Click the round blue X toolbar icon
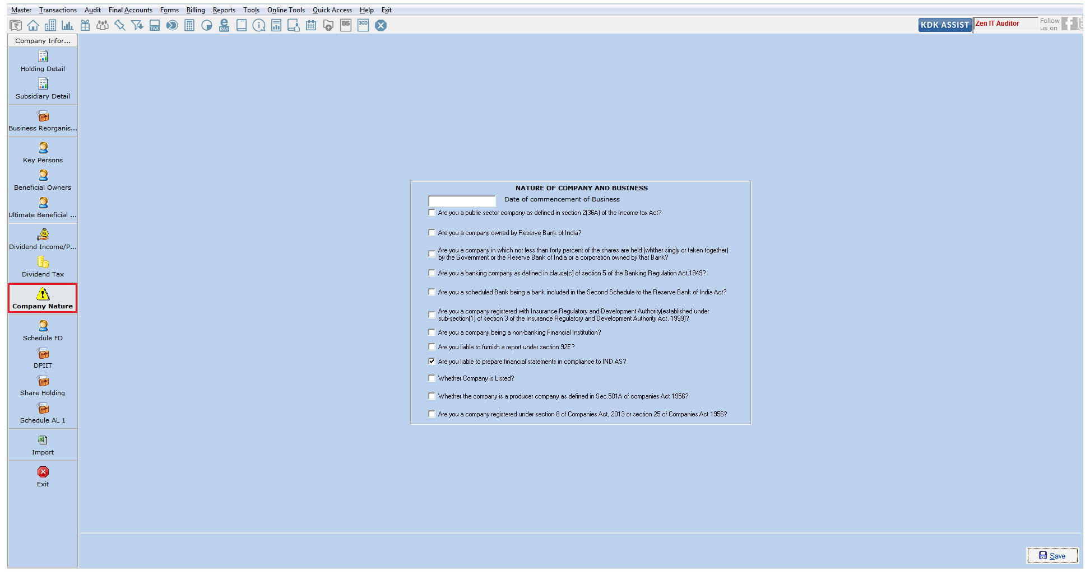Image resolution: width=1090 pixels, height=572 pixels. [x=381, y=25]
